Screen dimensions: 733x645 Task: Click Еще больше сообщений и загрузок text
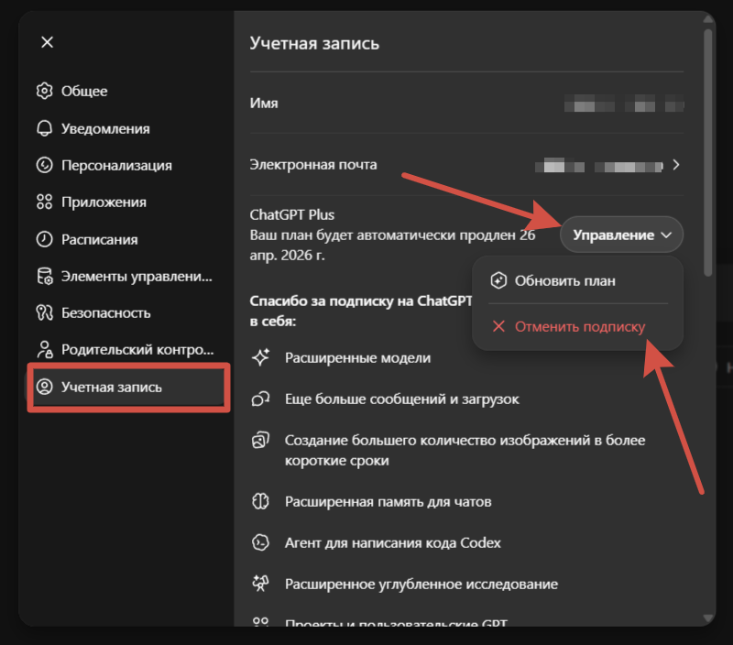402,399
